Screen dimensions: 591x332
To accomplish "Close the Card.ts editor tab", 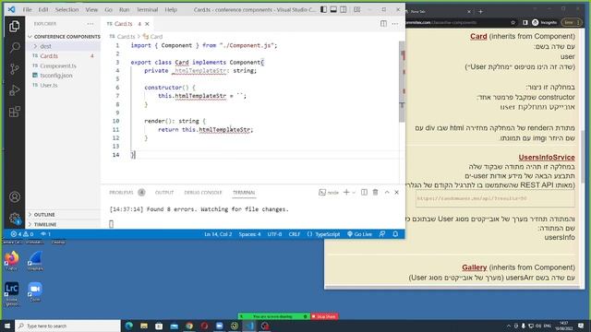I will click(147, 24).
